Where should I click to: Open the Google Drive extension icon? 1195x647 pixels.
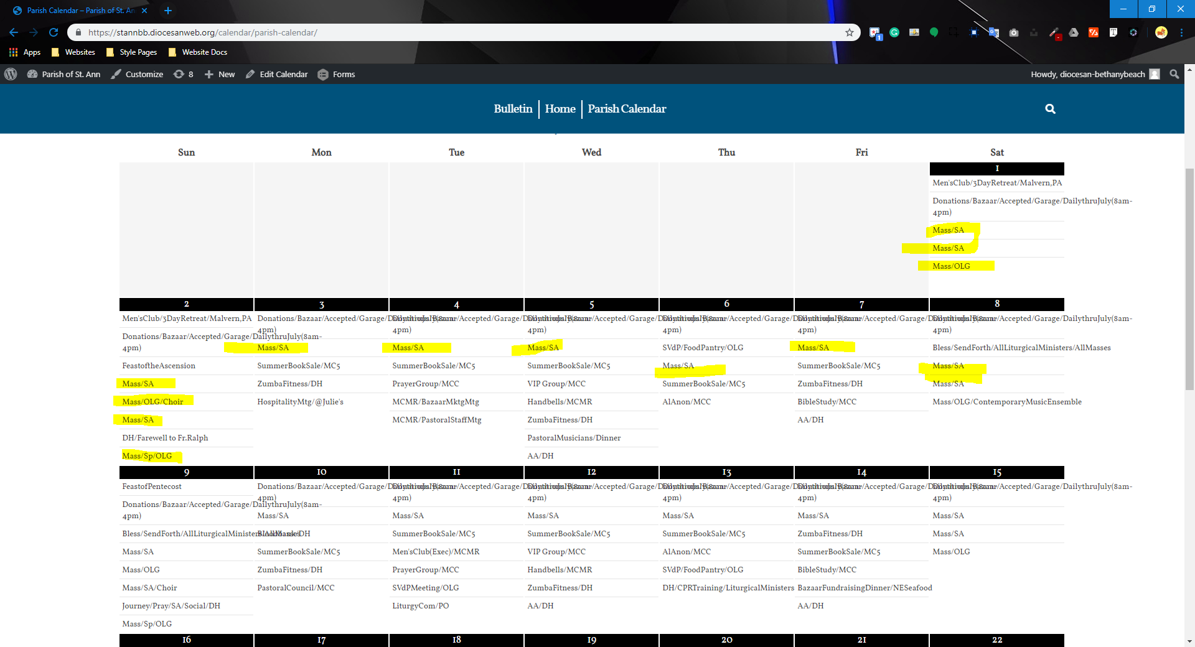1074,32
